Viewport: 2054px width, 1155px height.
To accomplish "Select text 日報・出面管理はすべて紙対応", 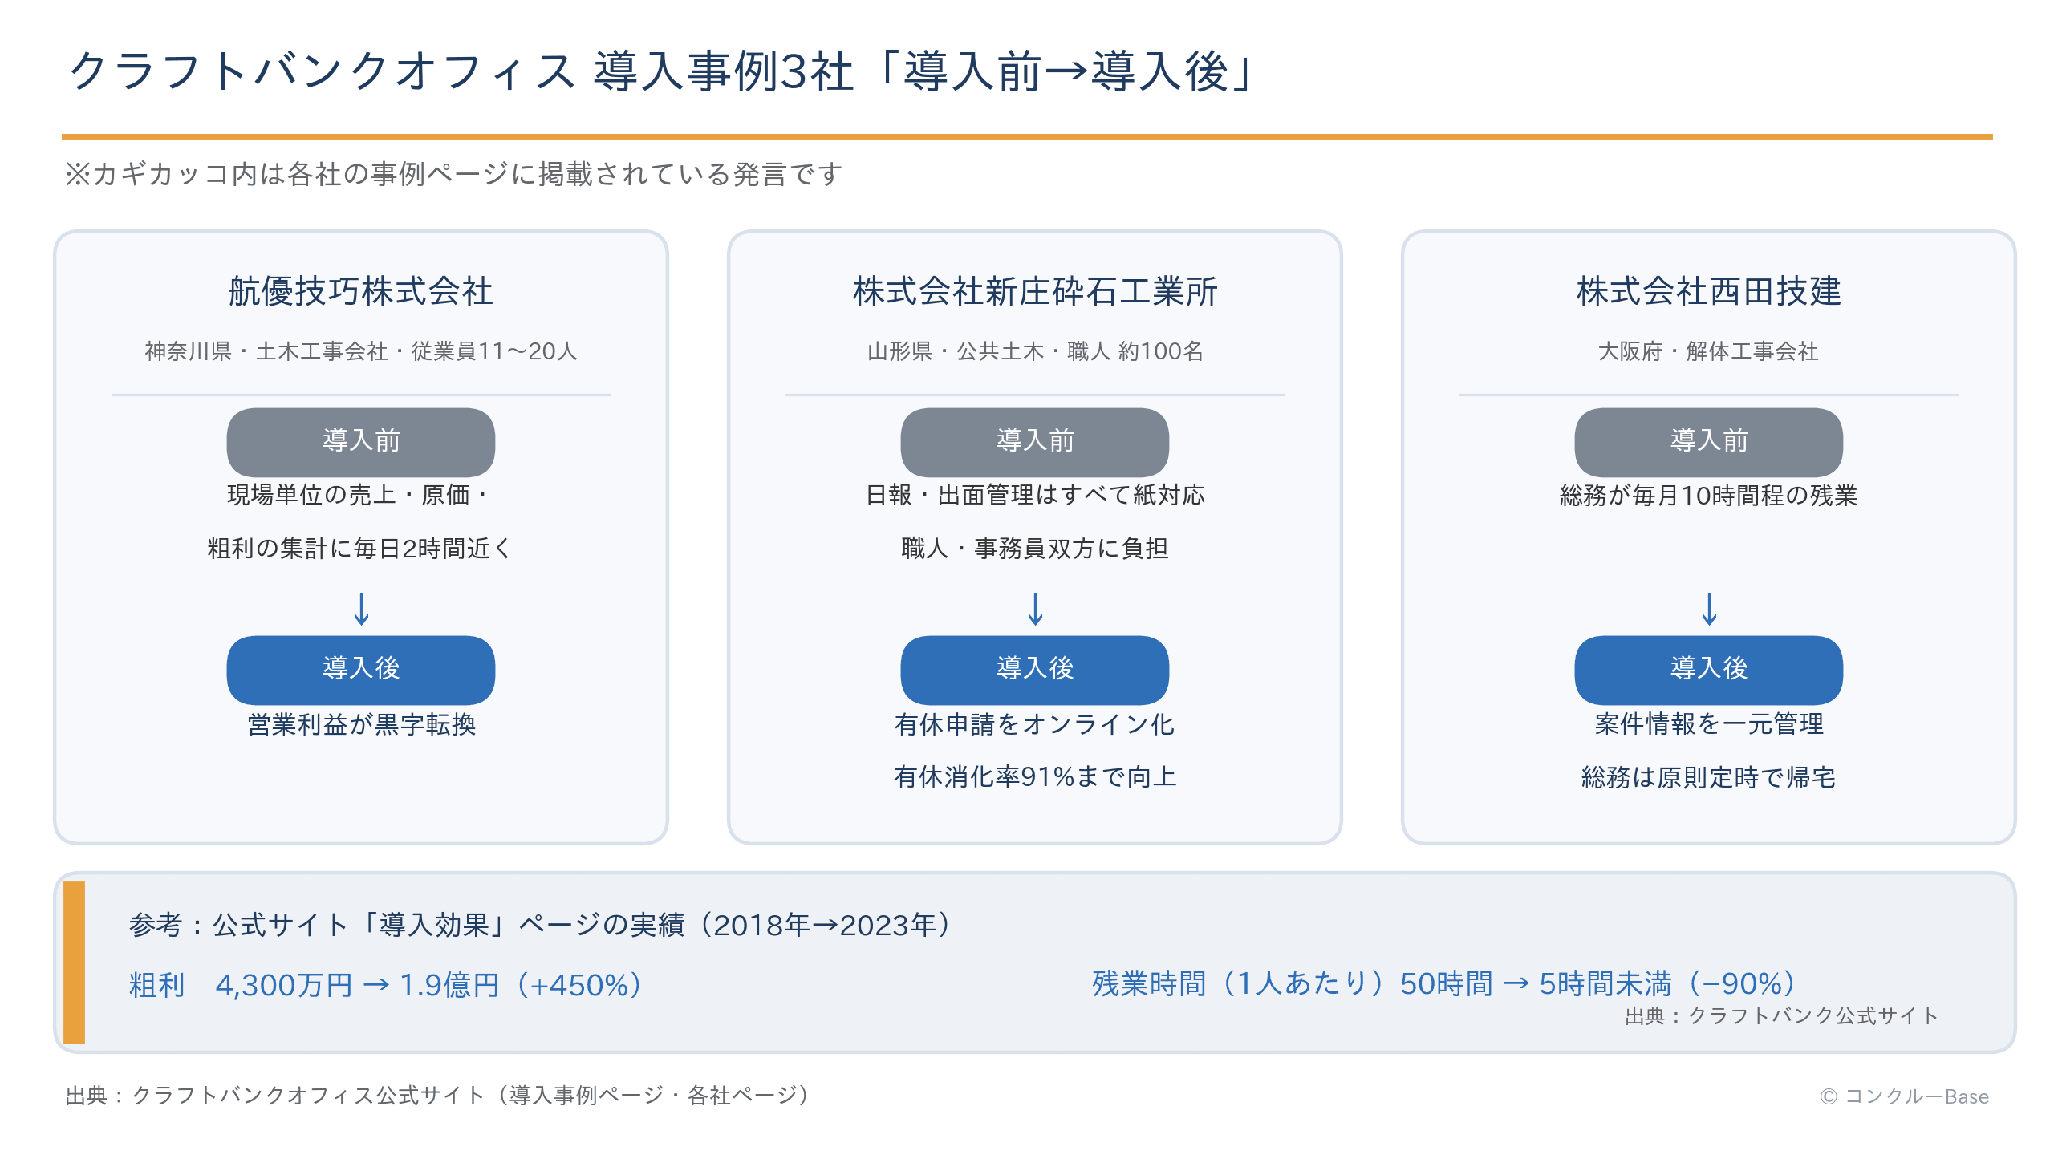I will (1035, 495).
